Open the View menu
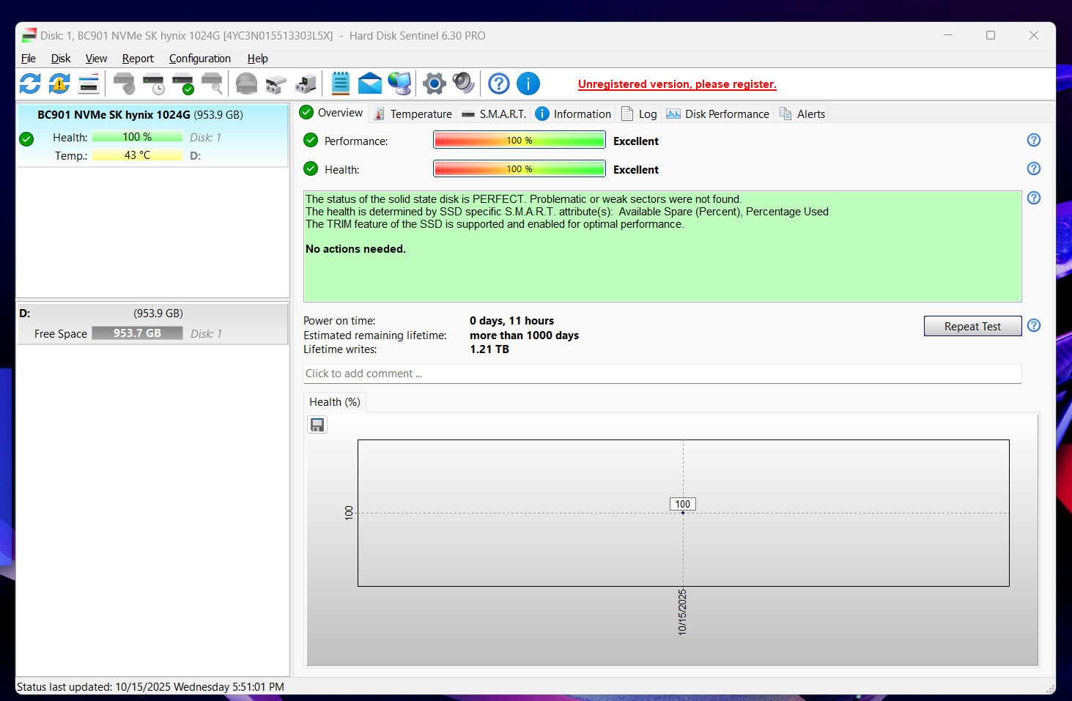 (96, 59)
